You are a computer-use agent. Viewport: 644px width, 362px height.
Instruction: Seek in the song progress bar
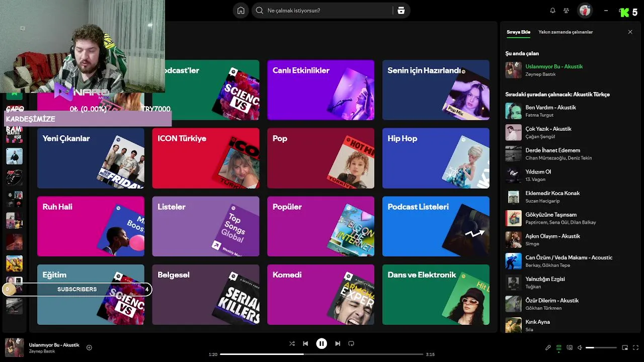click(321, 354)
